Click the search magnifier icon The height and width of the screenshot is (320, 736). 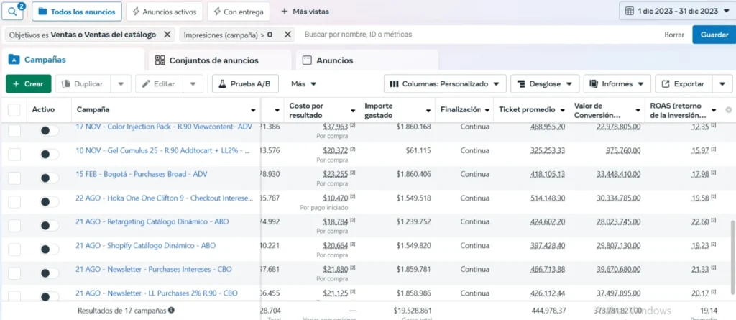(x=14, y=12)
